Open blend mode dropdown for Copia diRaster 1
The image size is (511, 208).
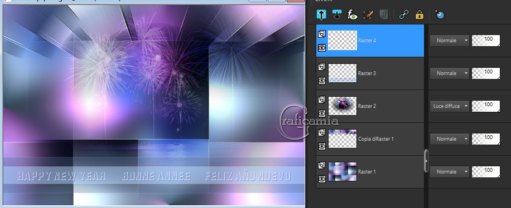pos(450,139)
